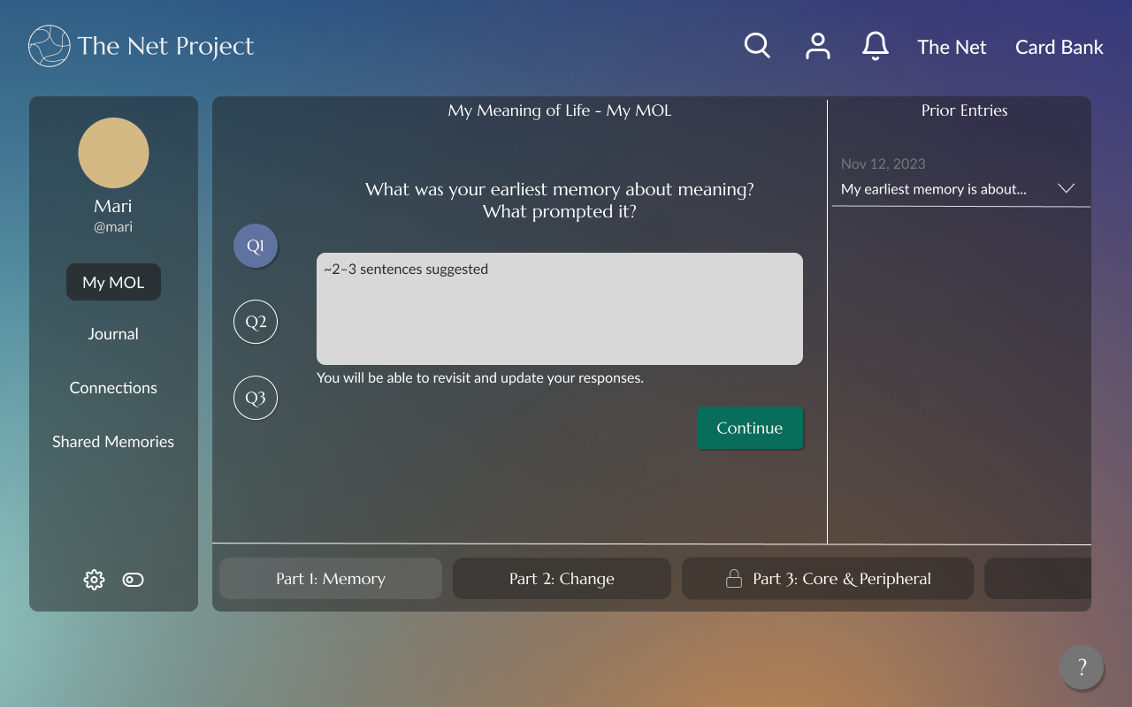This screenshot has height=707, width=1132.
Task: Expand the Nov 12, 2023 prior entry
Action: coord(883,163)
